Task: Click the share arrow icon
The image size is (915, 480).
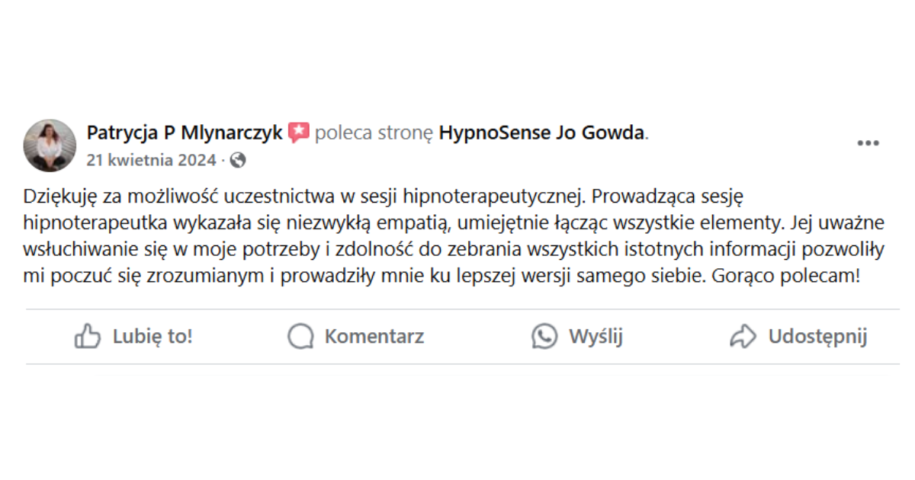Action: click(x=743, y=336)
